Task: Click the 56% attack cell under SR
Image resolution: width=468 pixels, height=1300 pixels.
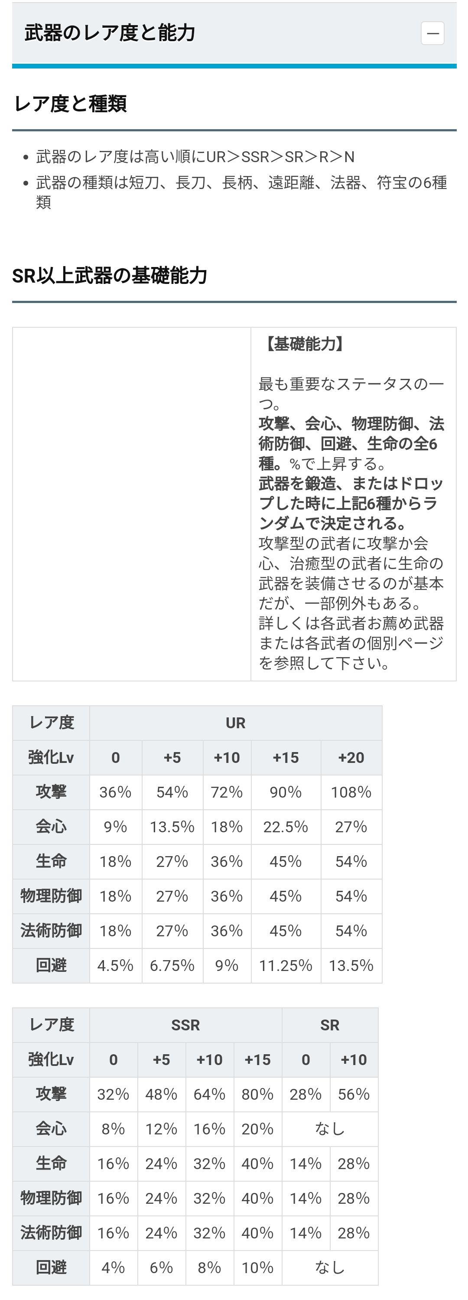Action: [x=354, y=1094]
